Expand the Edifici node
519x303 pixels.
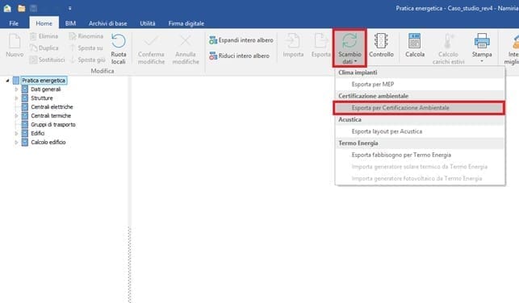16,134
